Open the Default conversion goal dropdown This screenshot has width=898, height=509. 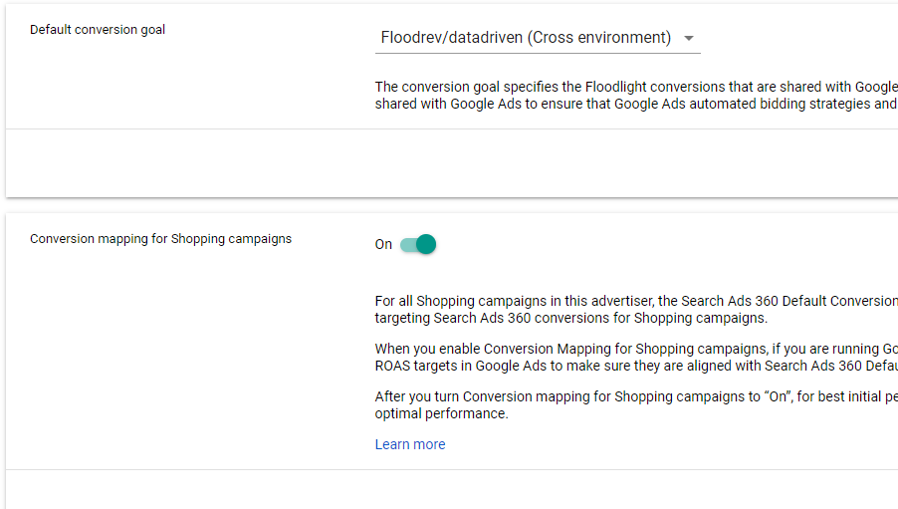538,38
